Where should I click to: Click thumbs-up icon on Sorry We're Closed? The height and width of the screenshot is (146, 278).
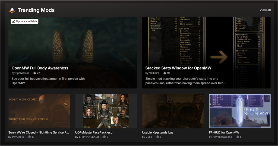click(x=29, y=137)
